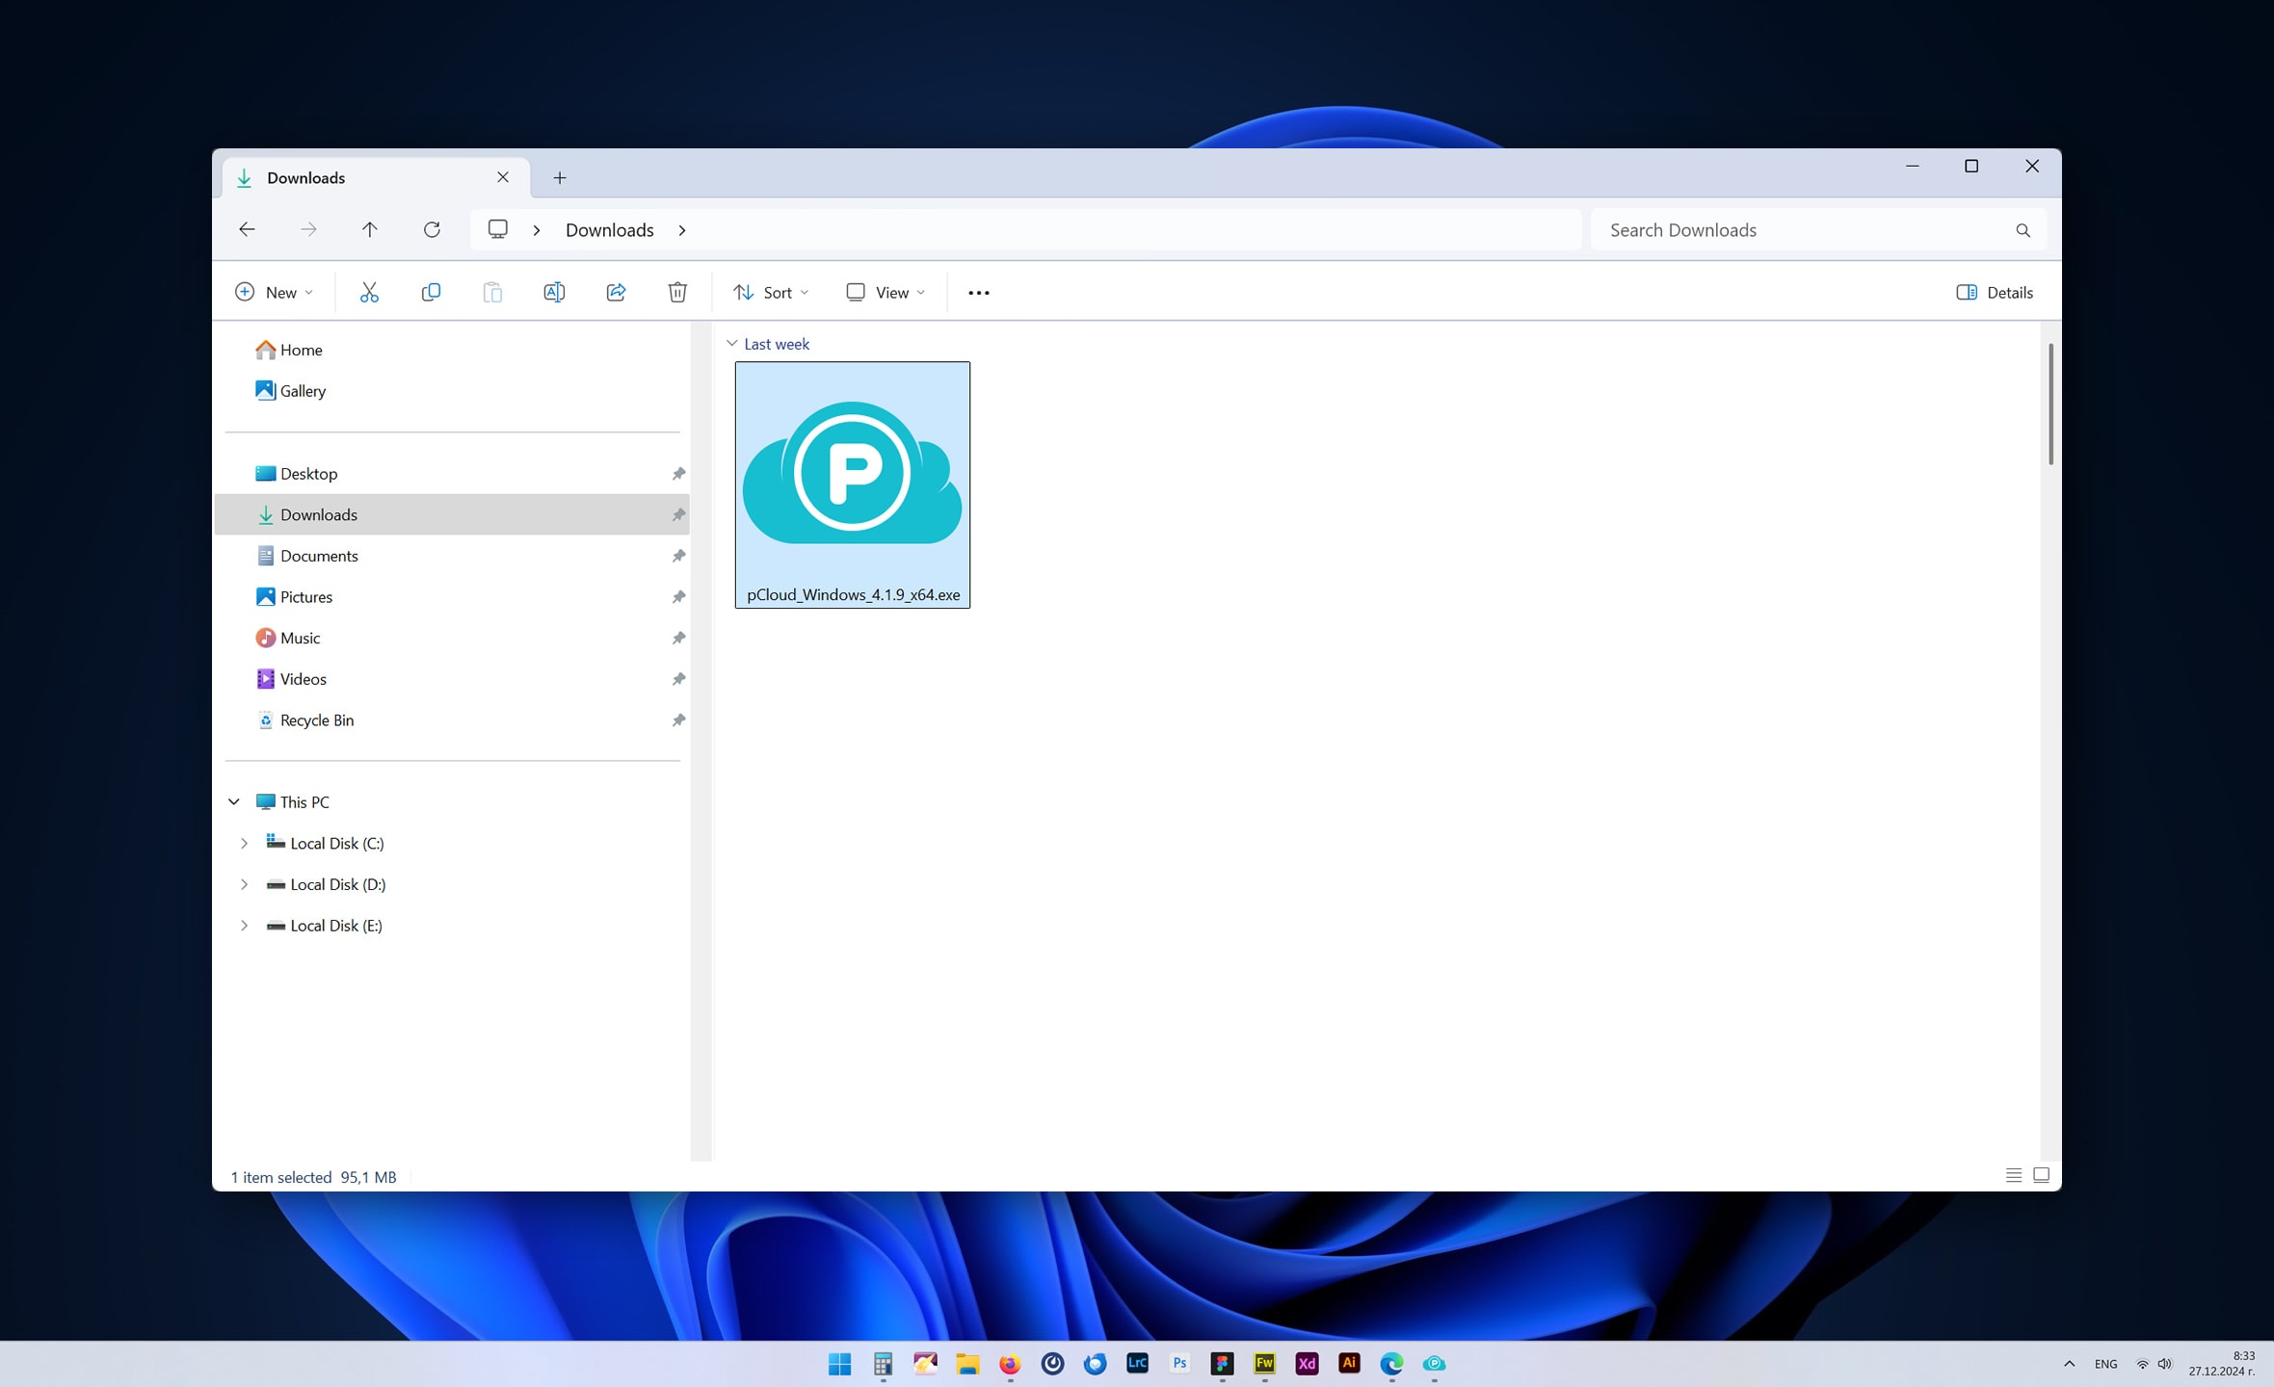Delete the selected file using the trash icon

(x=677, y=292)
